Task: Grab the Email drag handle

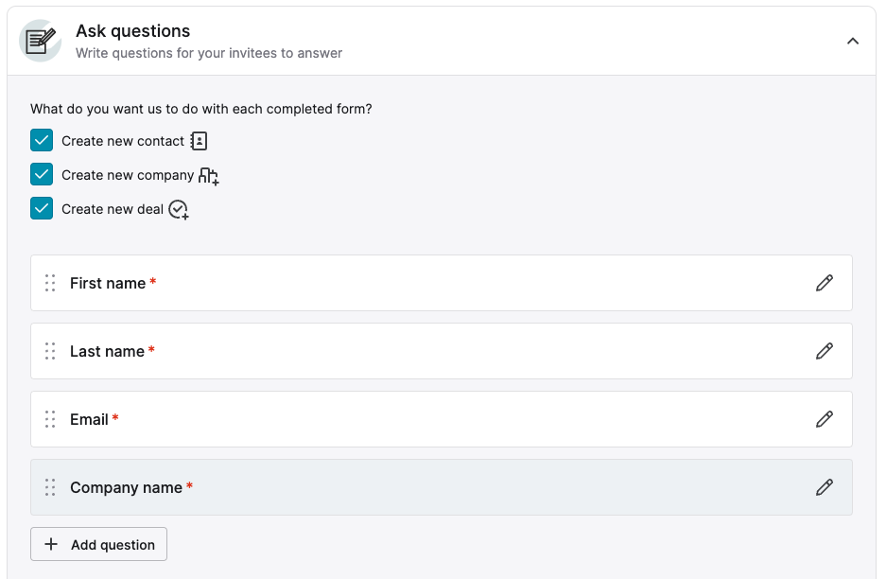Action: pos(50,419)
